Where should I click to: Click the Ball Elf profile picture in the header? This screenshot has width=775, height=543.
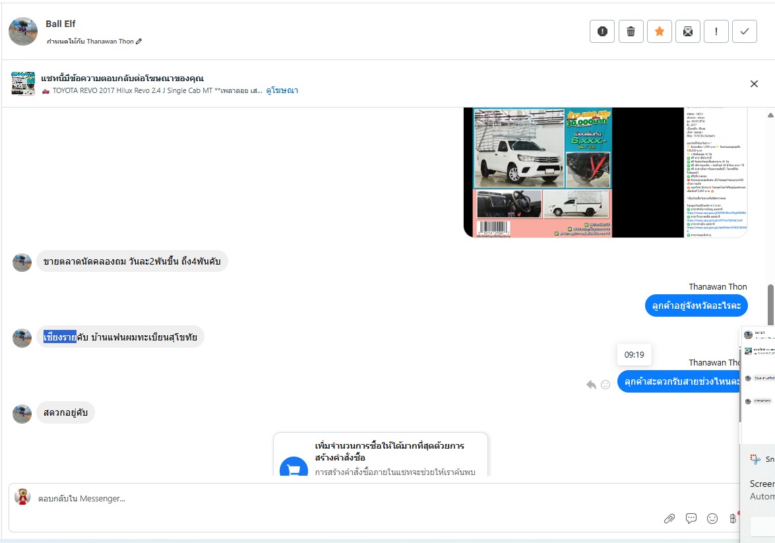(23, 32)
